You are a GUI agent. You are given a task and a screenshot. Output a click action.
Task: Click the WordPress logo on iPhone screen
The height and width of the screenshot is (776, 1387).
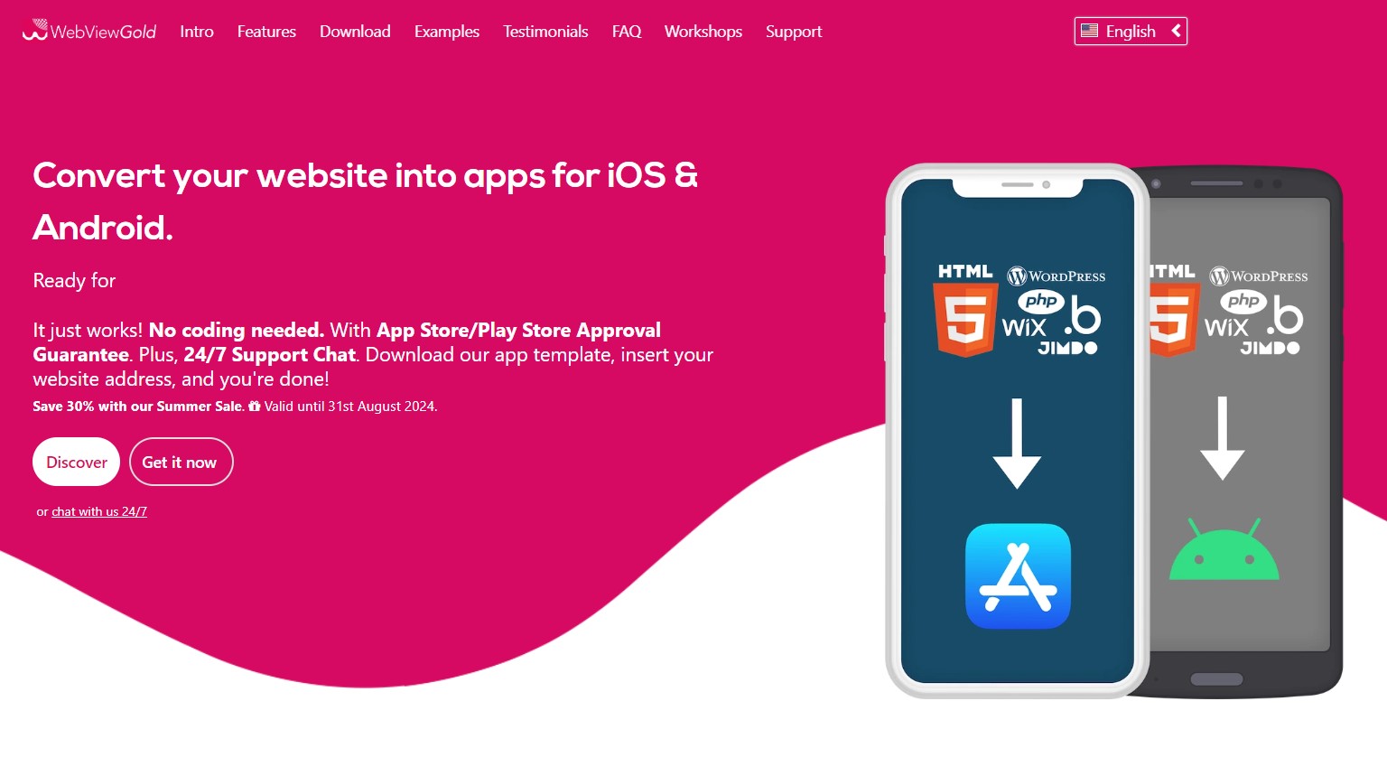(1056, 276)
